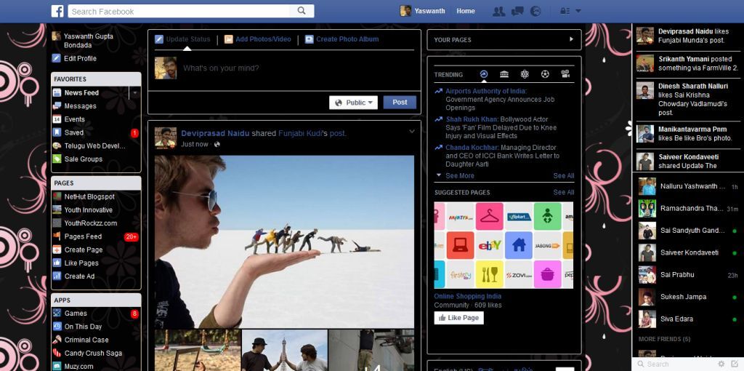Select Trending politics building icon
Viewport: 744px width, 371px height.
[x=504, y=74]
